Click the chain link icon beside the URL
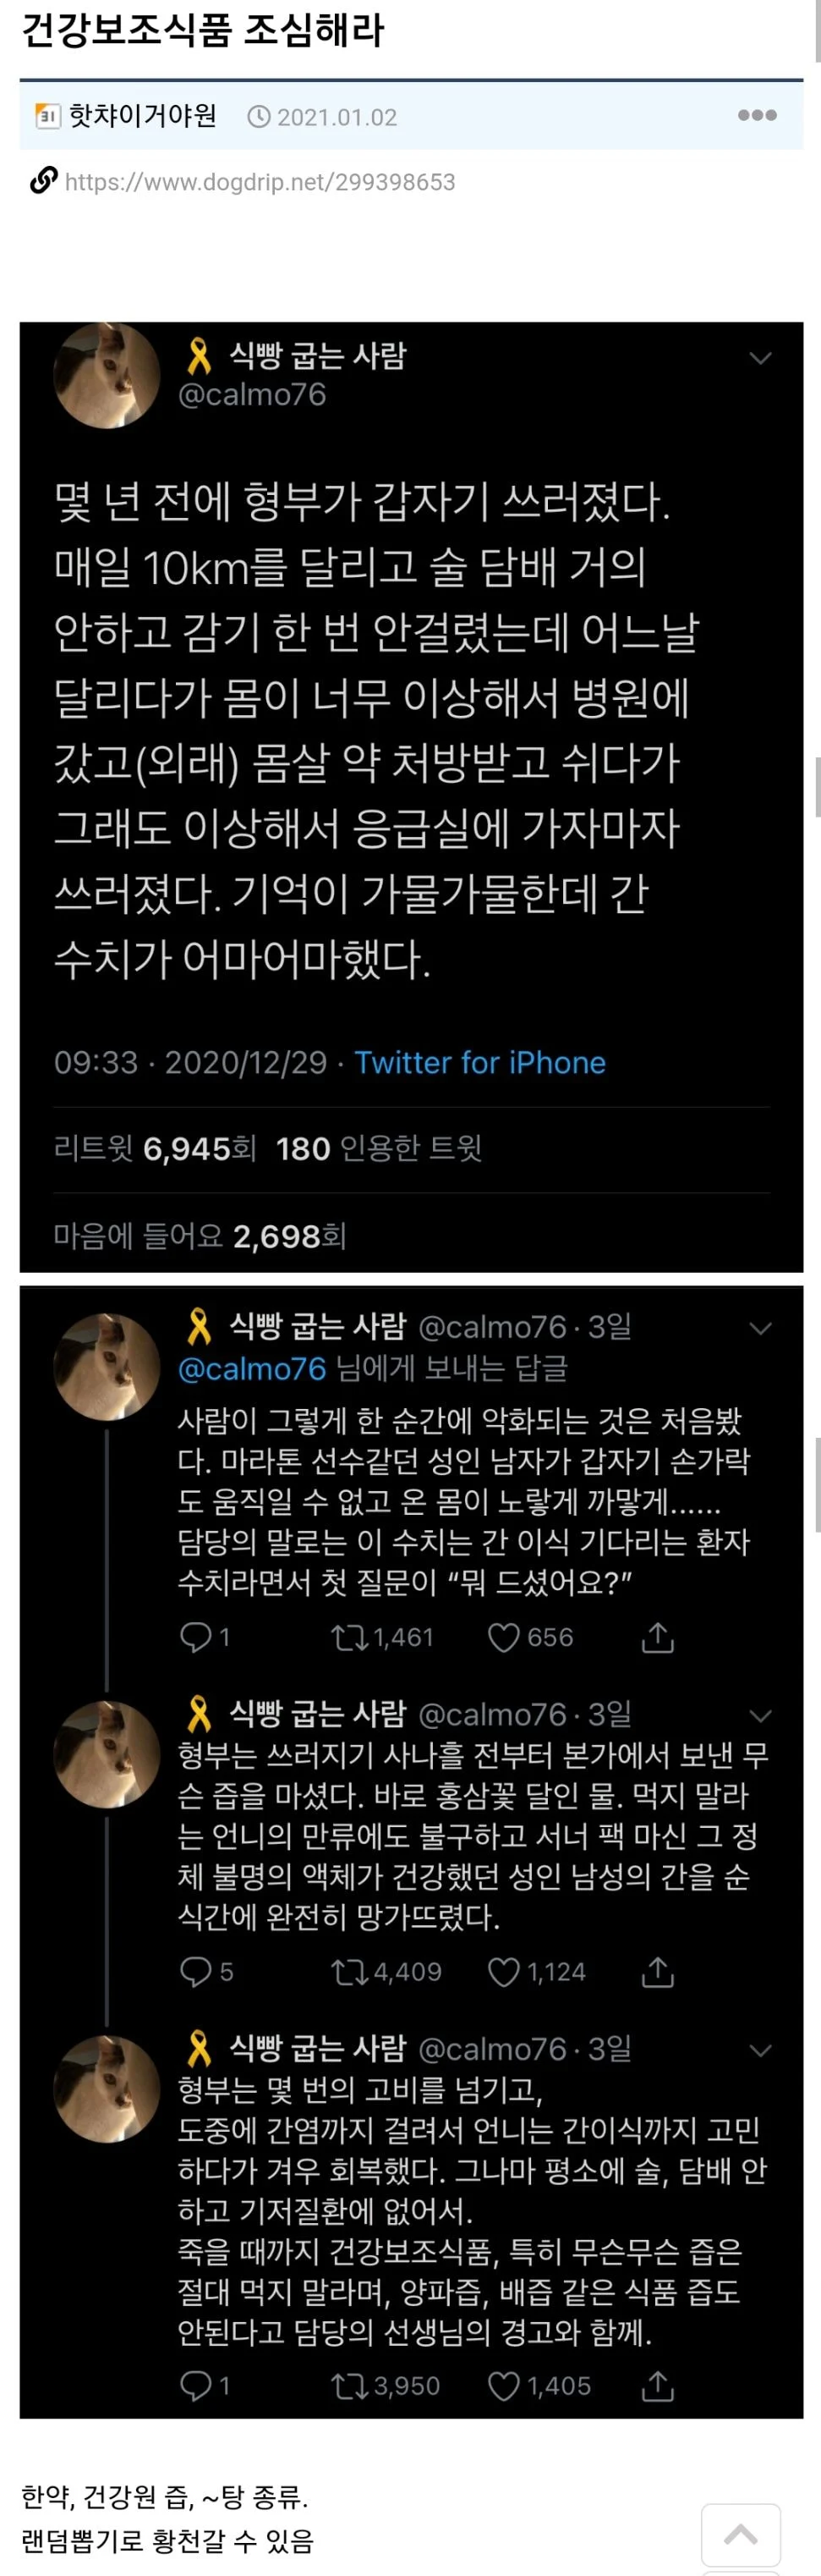This screenshot has height=2576, width=821. [x=43, y=181]
